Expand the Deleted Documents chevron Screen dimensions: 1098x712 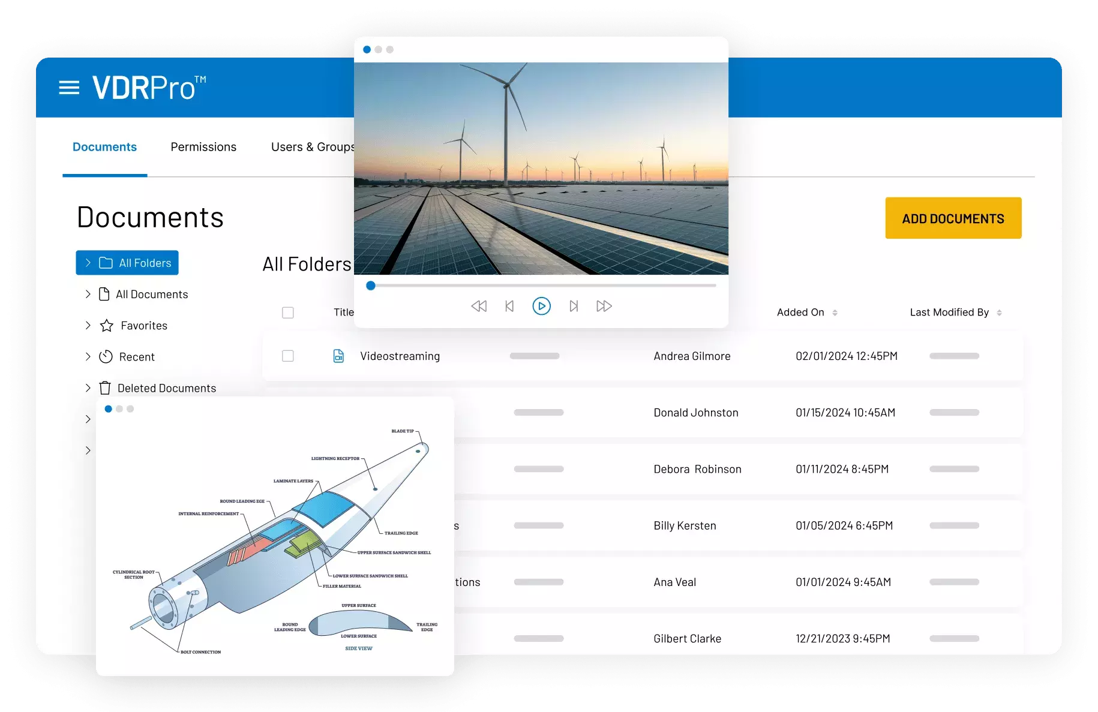pyautogui.click(x=88, y=388)
